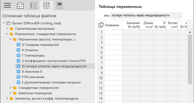This screenshot has height=103, width=194.
Task: Select the database tab icon
Action: coord(47,5)
